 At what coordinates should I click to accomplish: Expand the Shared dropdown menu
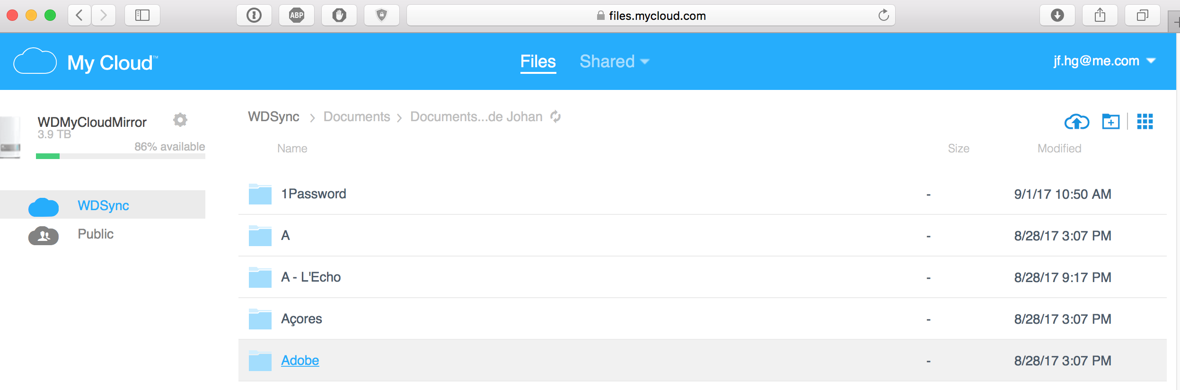614,62
